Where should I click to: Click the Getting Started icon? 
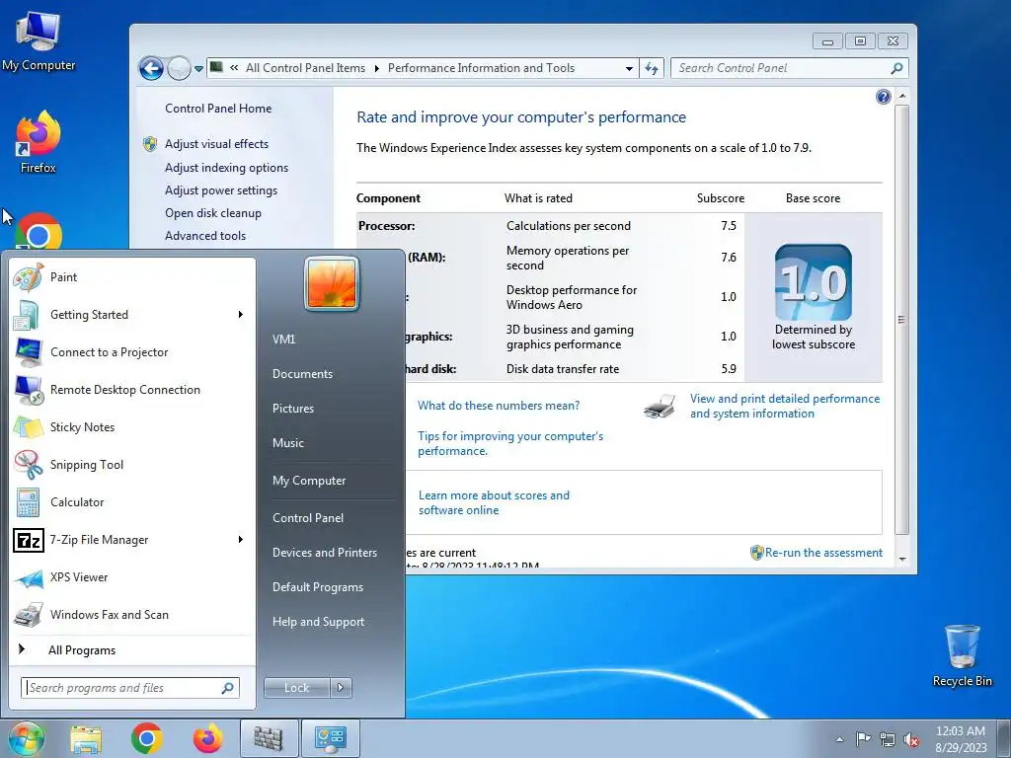[28, 315]
